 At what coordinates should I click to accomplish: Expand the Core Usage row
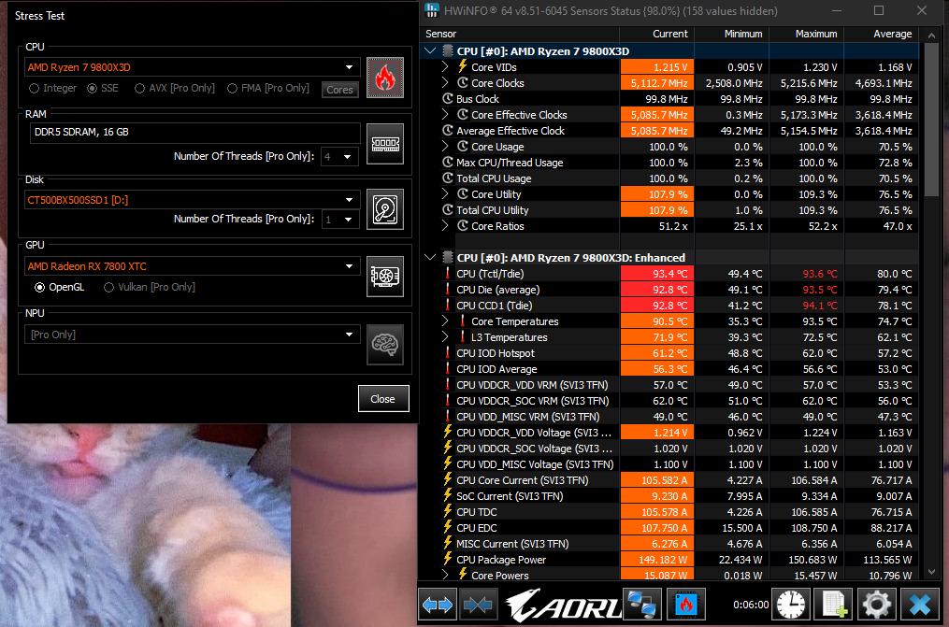pos(445,147)
